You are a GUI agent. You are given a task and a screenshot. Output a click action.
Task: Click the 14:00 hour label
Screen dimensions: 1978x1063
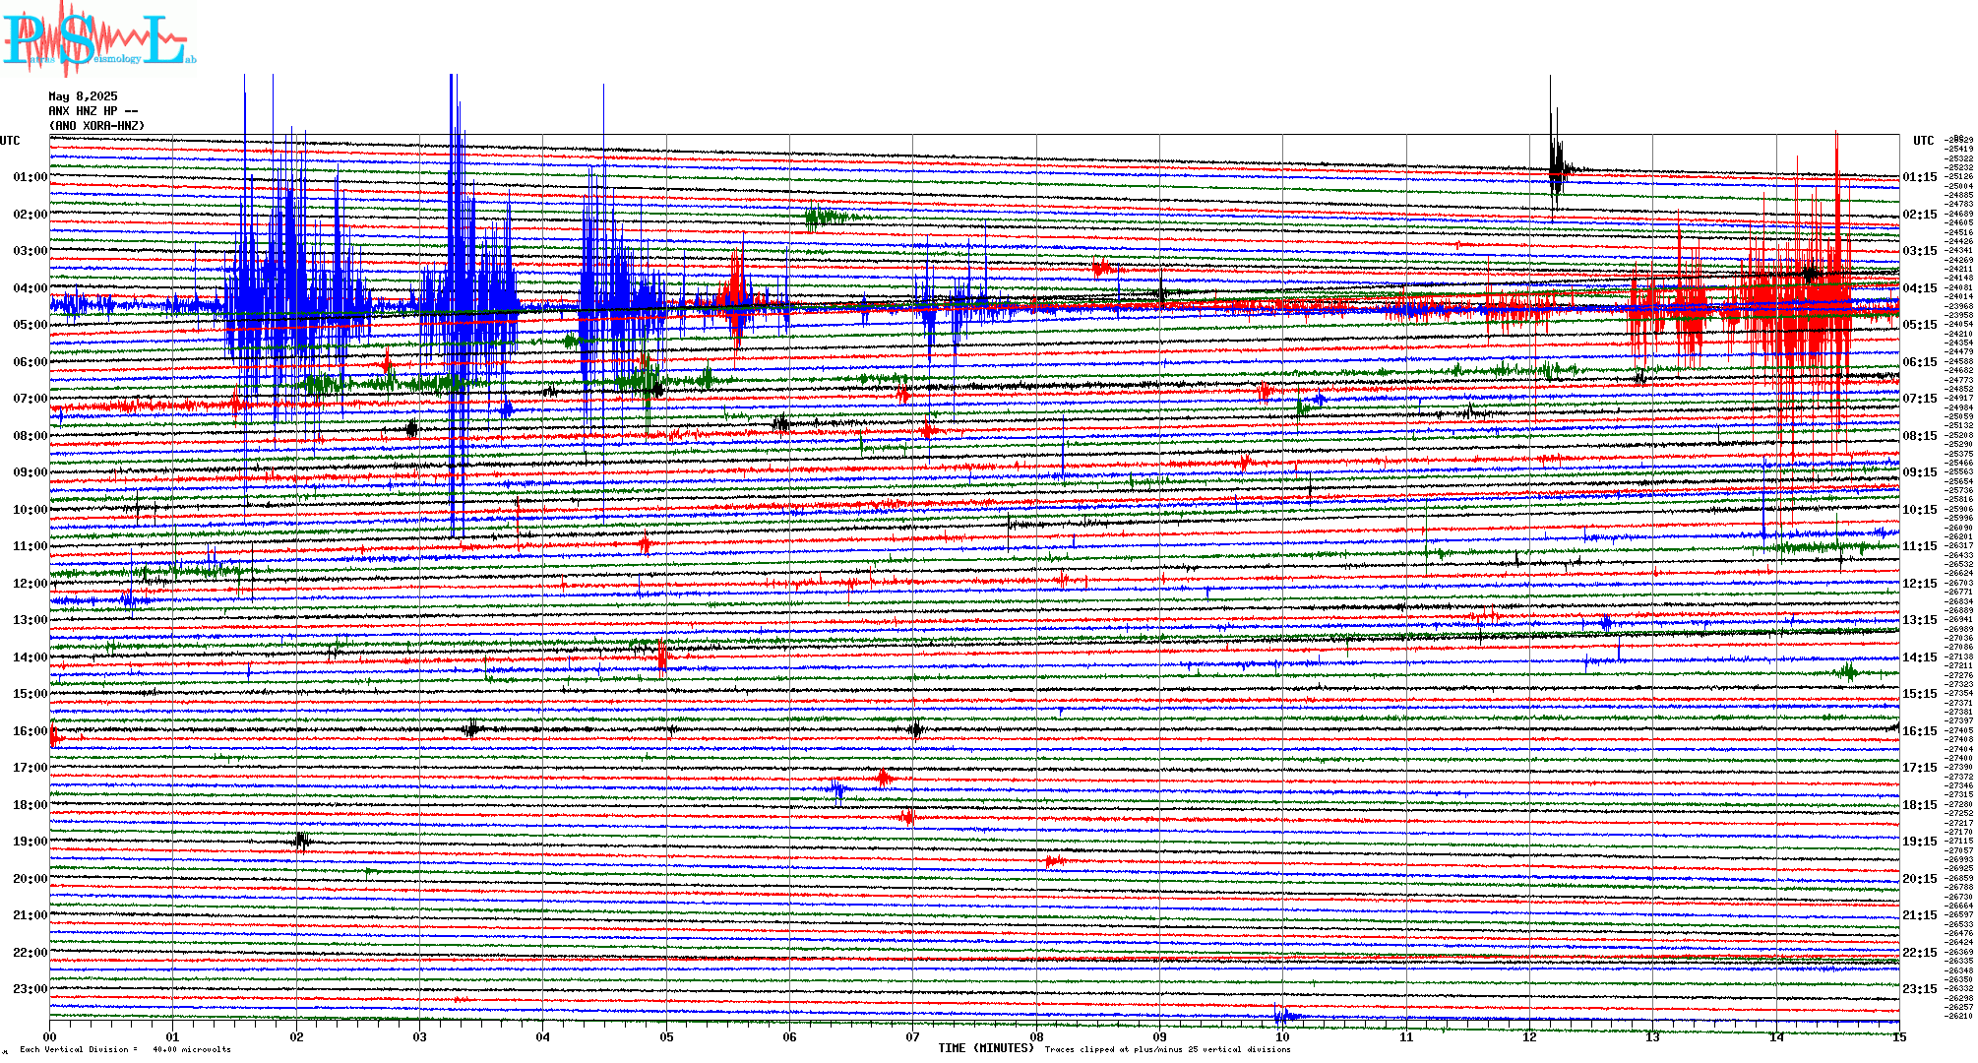(x=30, y=657)
